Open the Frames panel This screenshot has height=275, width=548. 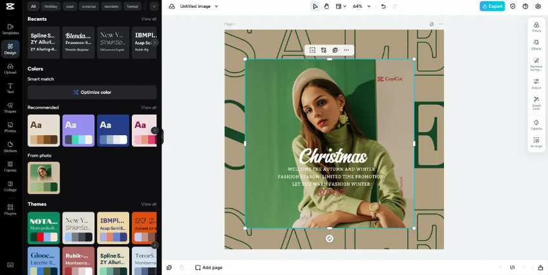tap(10, 166)
